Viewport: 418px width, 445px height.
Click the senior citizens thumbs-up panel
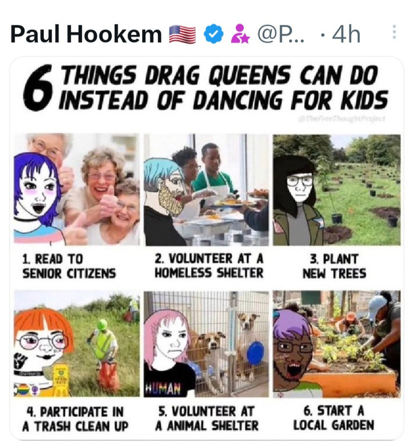[x=76, y=189]
